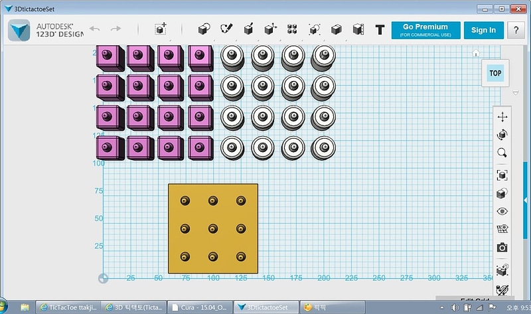
Task: Open the Construct tools menu
Action: click(248, 29)
